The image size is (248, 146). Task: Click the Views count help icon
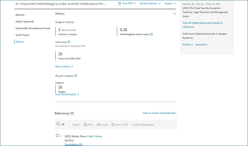[x=69, y=42]
